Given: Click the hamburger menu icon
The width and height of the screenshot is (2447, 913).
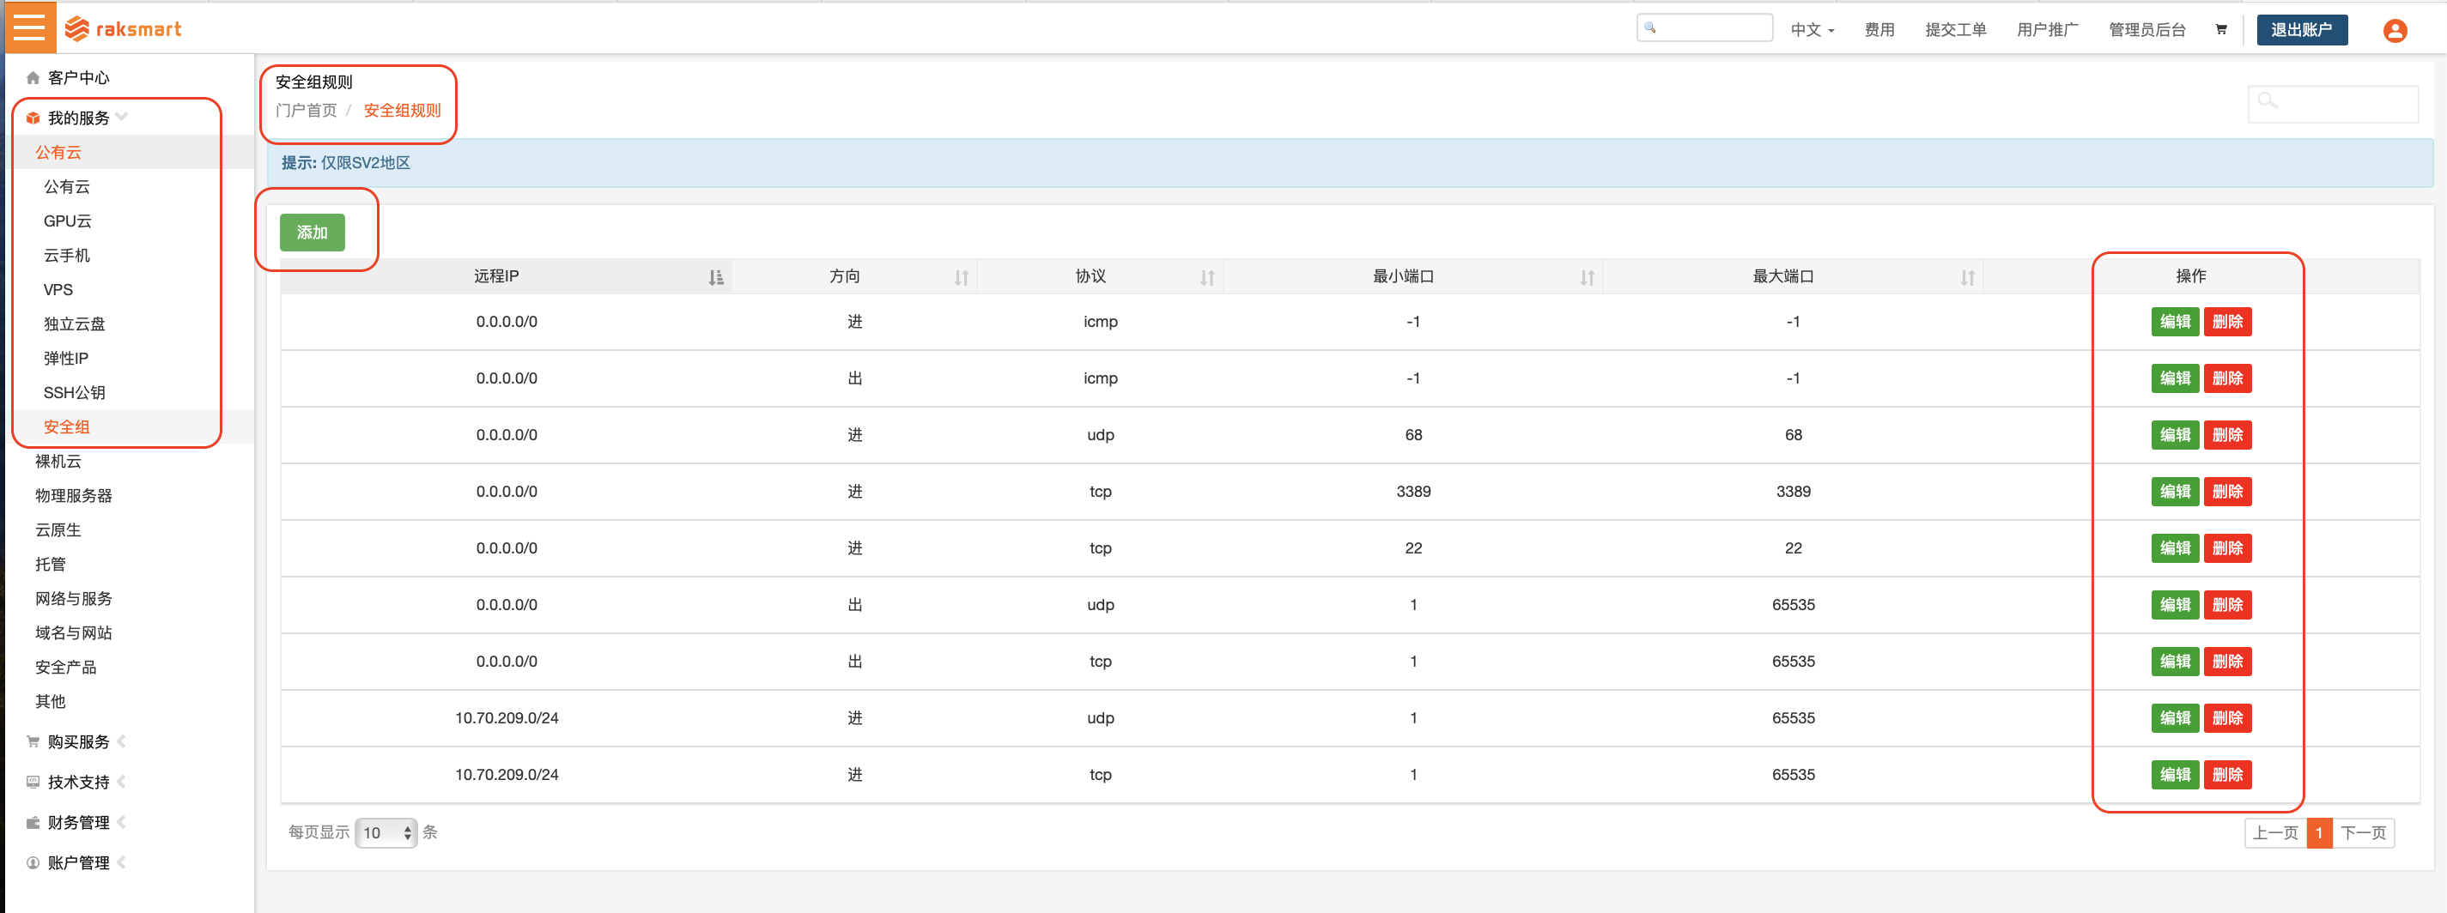Looking at the screenshot, I should [29, 27].
